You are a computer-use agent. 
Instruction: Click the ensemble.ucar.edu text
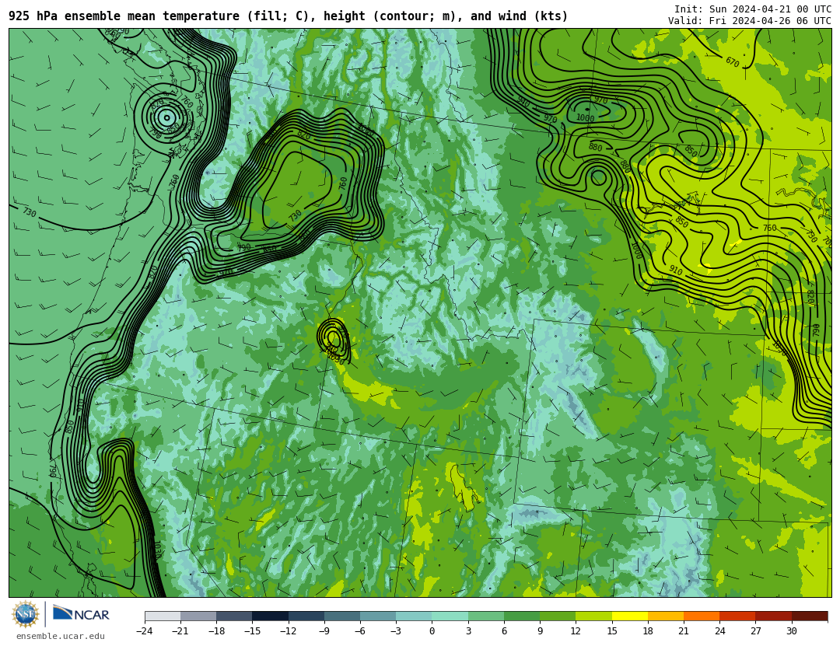(60, 637)
